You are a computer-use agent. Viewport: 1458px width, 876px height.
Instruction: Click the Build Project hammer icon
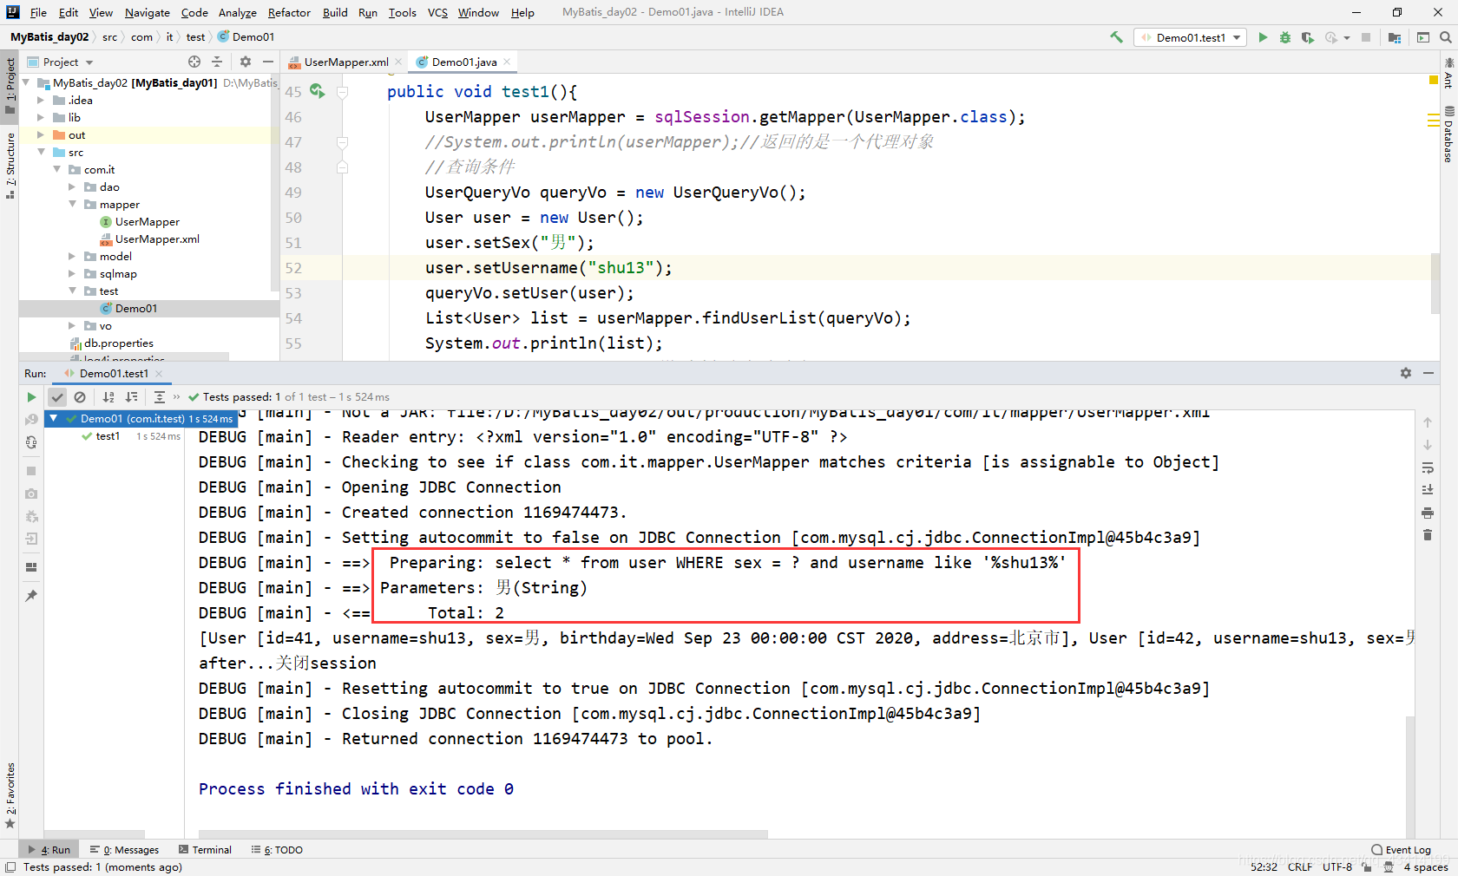click(x=1116, y=37)
